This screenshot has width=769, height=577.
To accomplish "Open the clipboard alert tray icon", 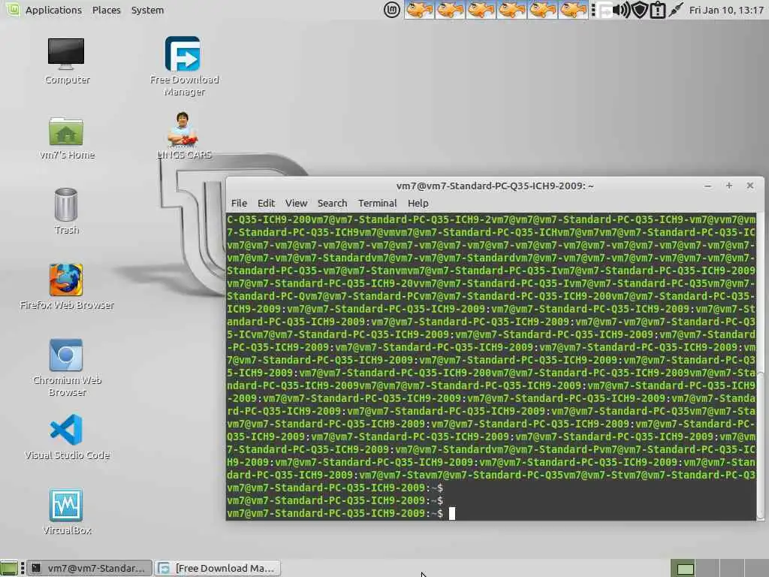I will pos(658,10).
